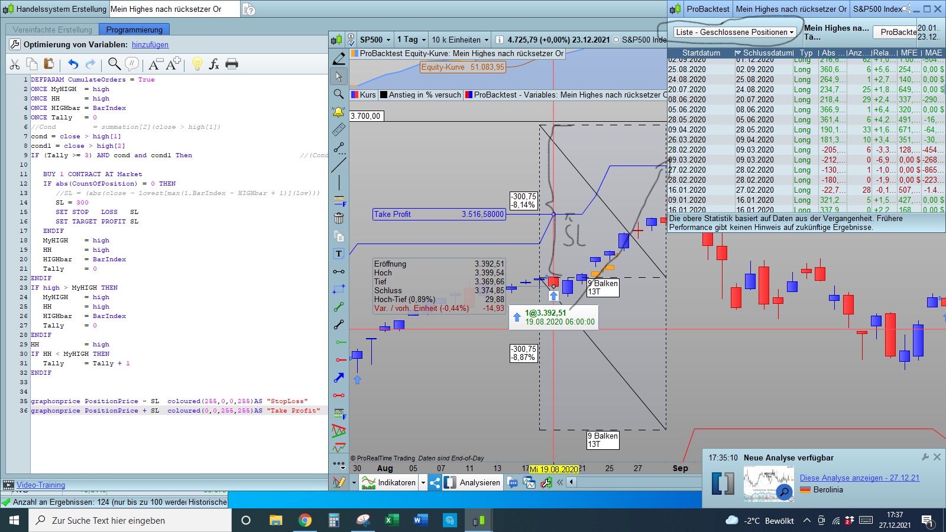Increase the editor font size
This screenshot has height=532, width=946.
coord(173,64)
